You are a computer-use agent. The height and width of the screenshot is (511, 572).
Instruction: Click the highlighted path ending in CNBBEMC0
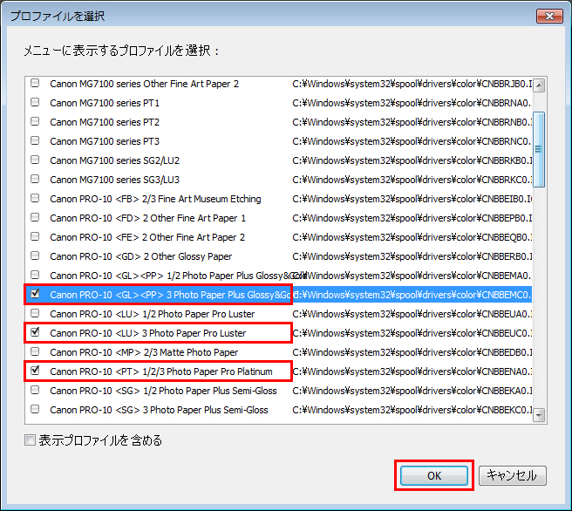coord(412,295)
